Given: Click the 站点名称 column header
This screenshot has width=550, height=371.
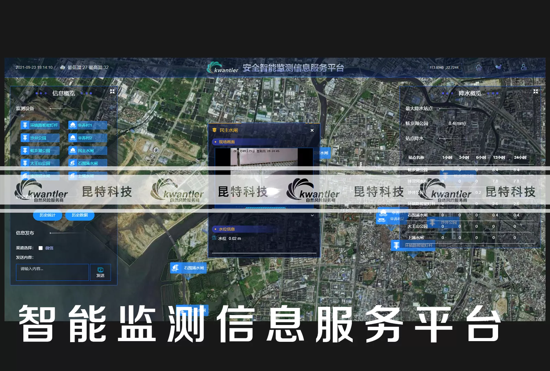Looking at the screenshot, I should [416, 157].
